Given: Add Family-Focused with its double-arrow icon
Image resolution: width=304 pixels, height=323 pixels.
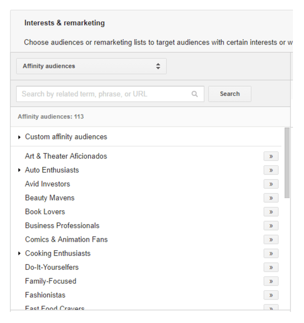Looking at the screenshot, I should click(271, 281).
